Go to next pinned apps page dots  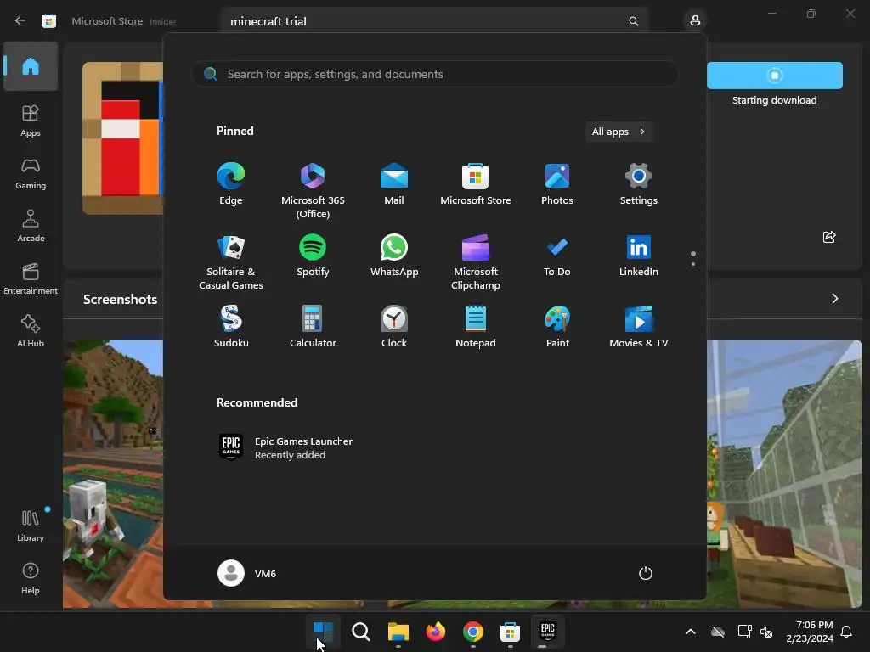pos(693,259)
